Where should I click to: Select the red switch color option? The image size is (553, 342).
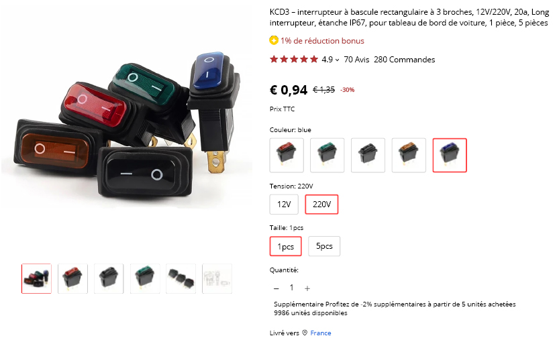(x=287, y=155)
